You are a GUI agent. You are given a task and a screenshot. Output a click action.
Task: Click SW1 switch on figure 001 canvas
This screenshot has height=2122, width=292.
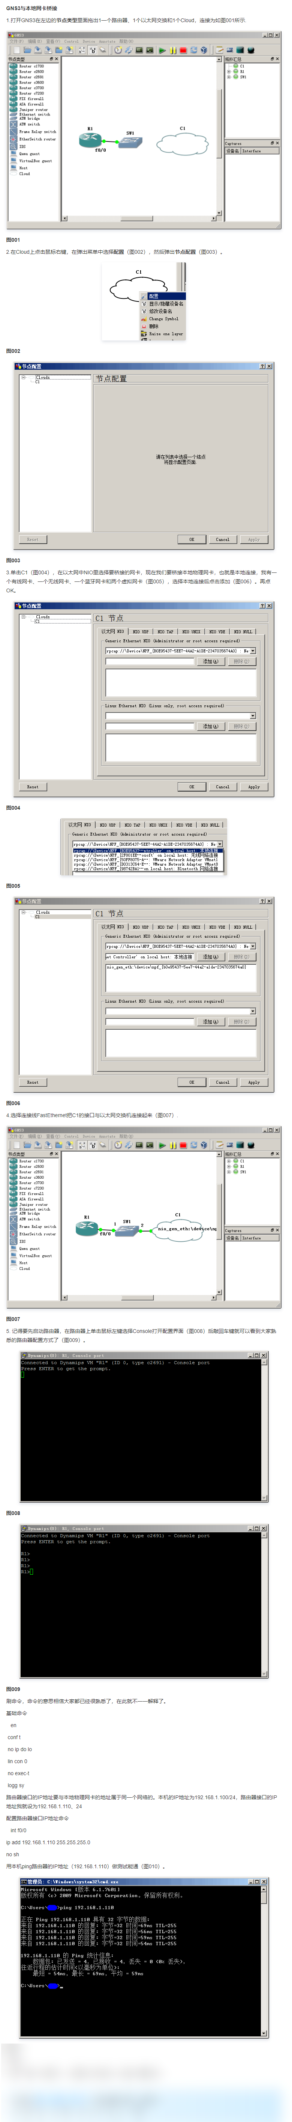coord(130,143)
